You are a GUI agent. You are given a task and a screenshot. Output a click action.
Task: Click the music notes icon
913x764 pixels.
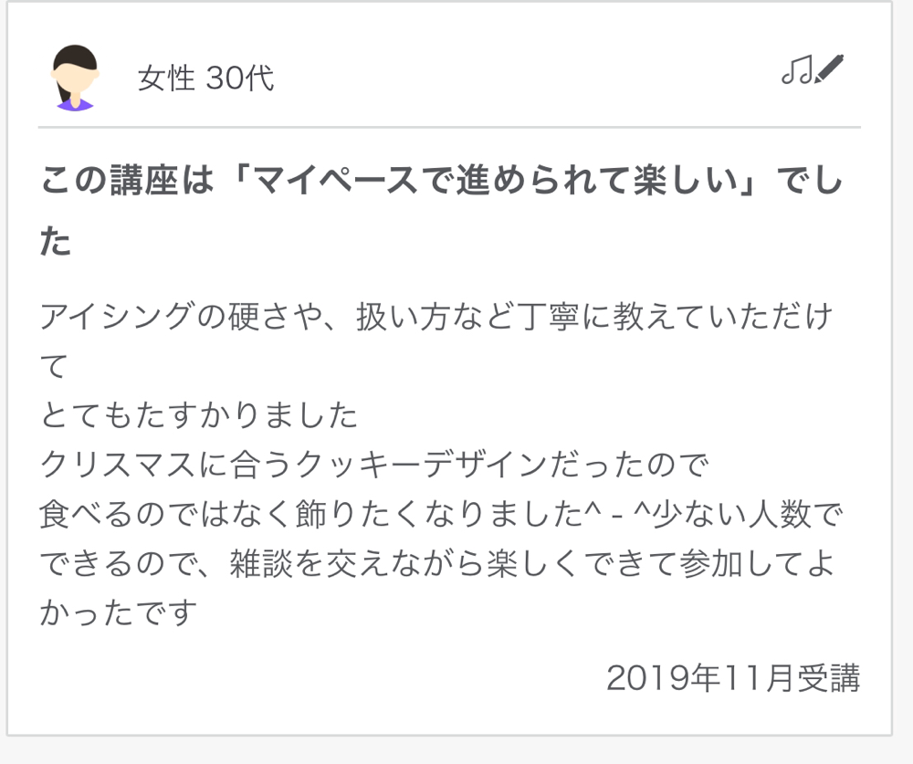point(797,70)
